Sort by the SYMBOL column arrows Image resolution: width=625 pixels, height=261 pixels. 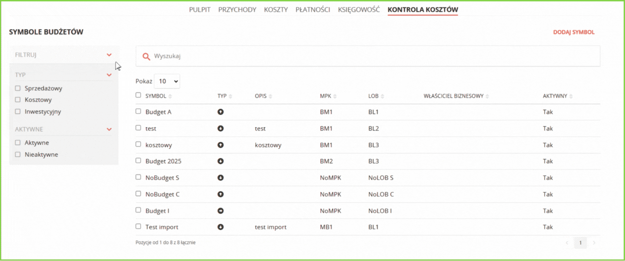170,96
